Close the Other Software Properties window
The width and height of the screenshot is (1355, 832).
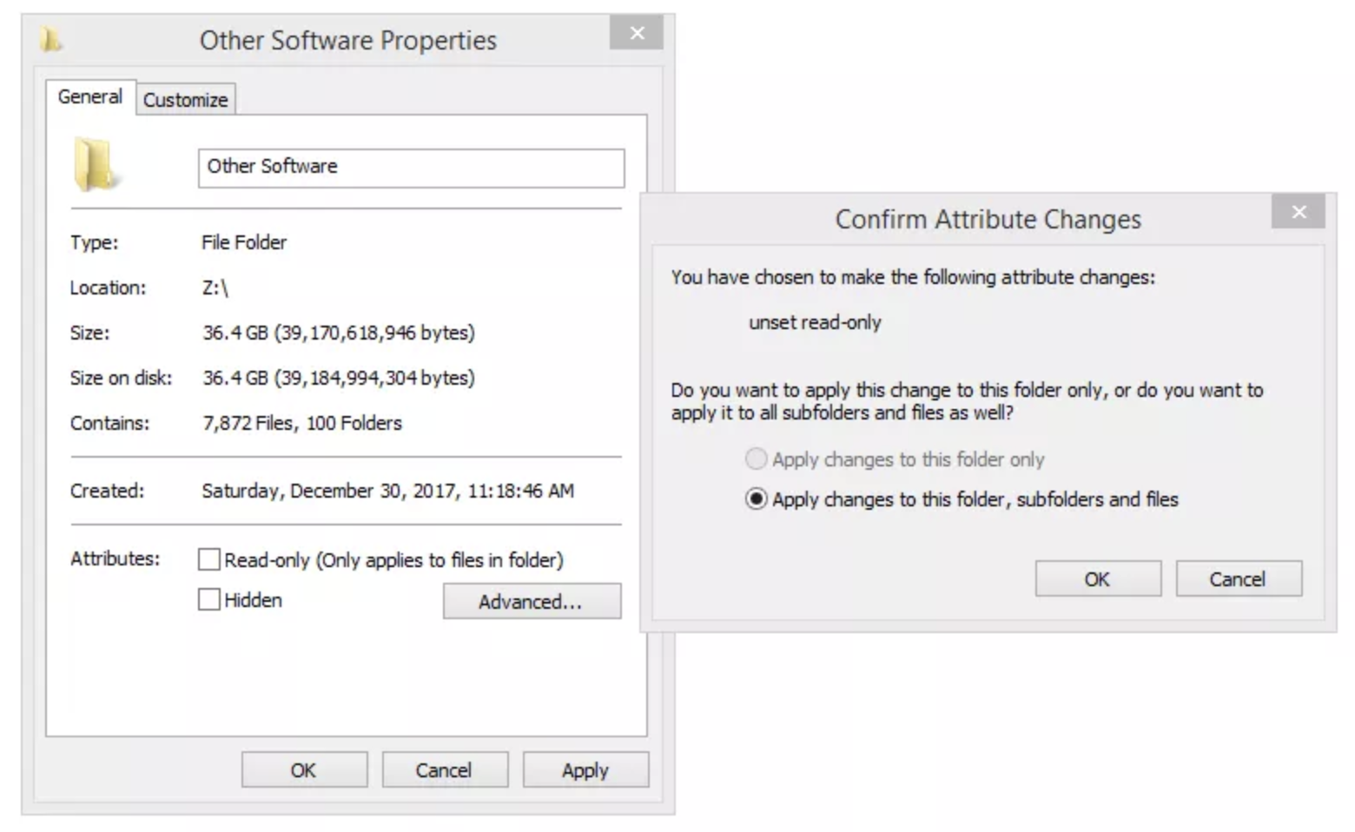637,33
